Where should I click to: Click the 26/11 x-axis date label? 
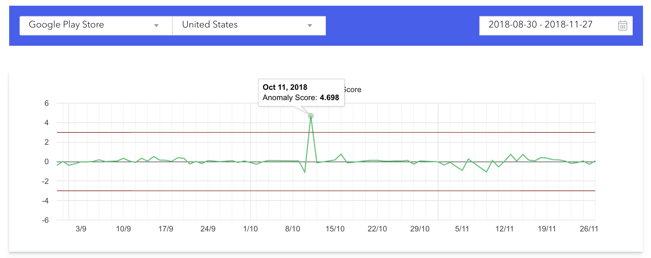(x=589, y=229)
